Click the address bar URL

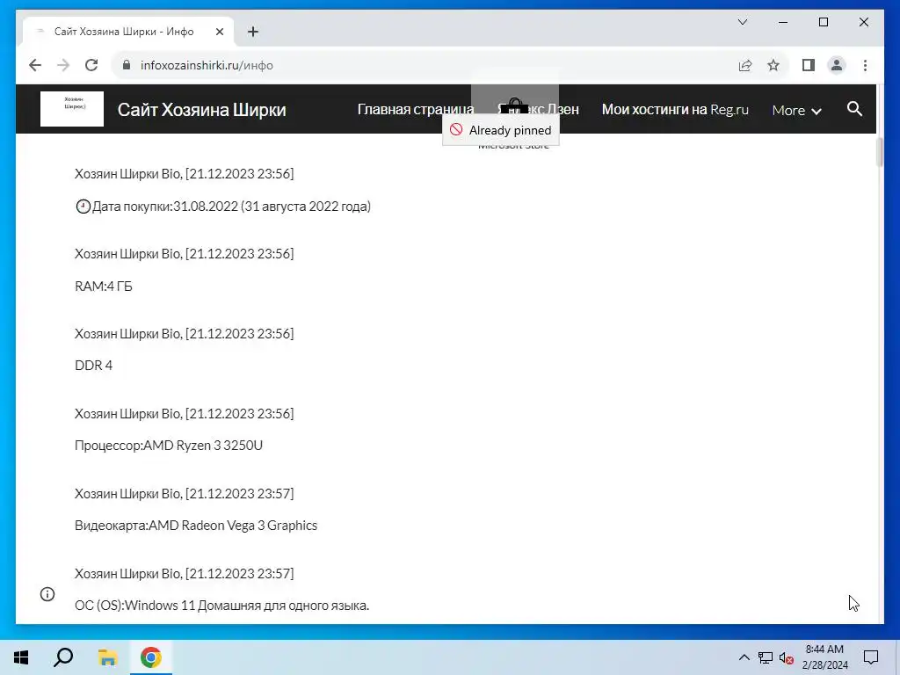coord(207,65)
